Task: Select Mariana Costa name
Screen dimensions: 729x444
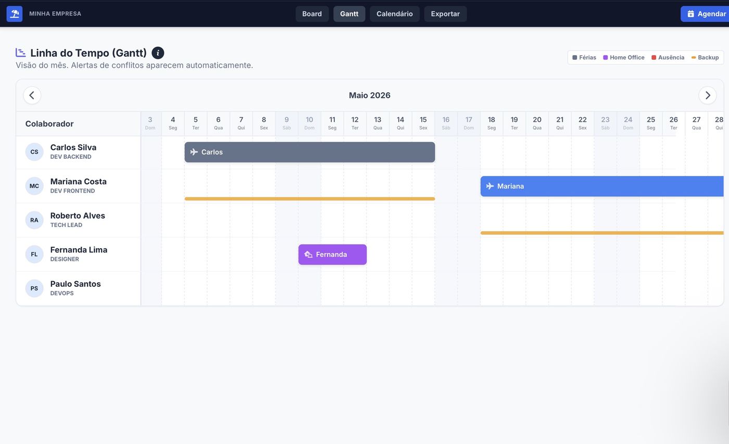Action: point(79,182)
